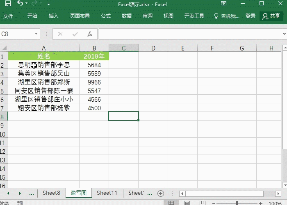Open the 数据 (Data) ribbon tab

pyautogui.click(x=127, y=16)
